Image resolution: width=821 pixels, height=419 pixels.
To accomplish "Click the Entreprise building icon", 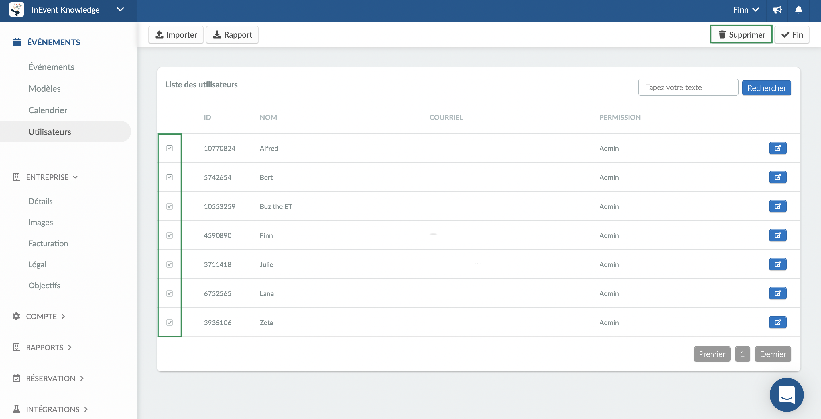I will pyautogui.click(x=16, y=177).
